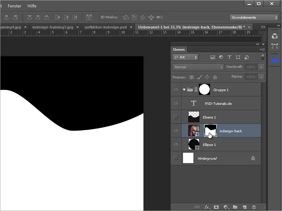The width and height of the screenshot is (282, 211).
Task: Filter layers by smart objects
Action: click(246, 57)
